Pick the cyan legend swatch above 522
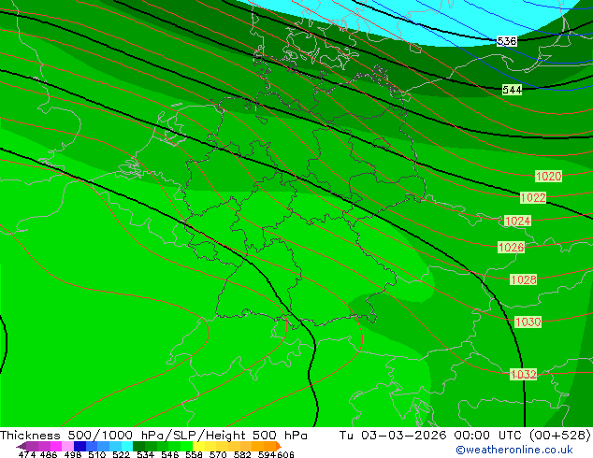The height and width of the screenshot is (458, 593). (127, 446)
